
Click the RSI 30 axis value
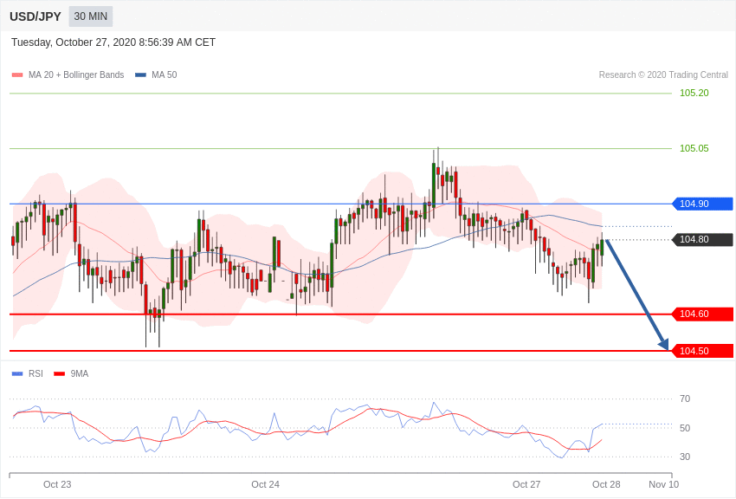click(685, 457)
